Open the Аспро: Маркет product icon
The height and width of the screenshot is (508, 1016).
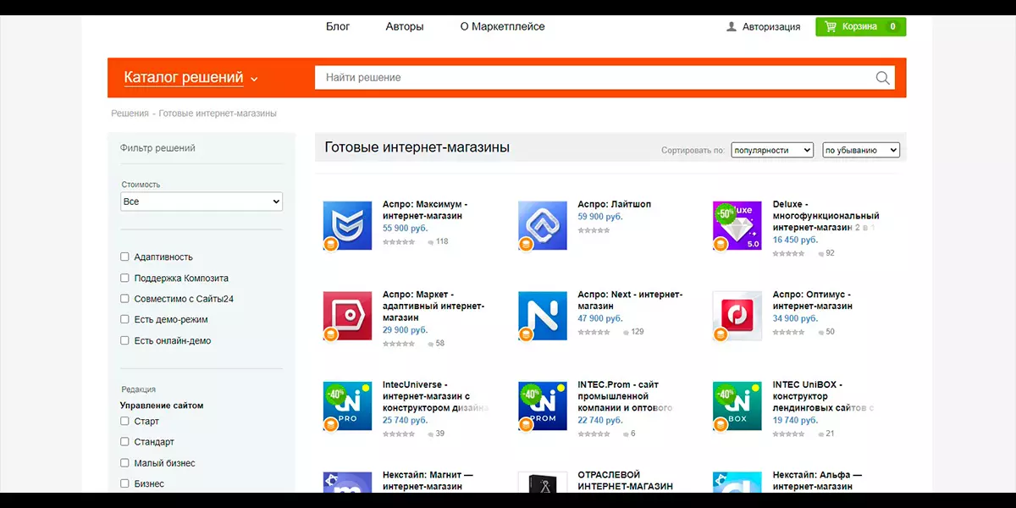coord(348,316)
